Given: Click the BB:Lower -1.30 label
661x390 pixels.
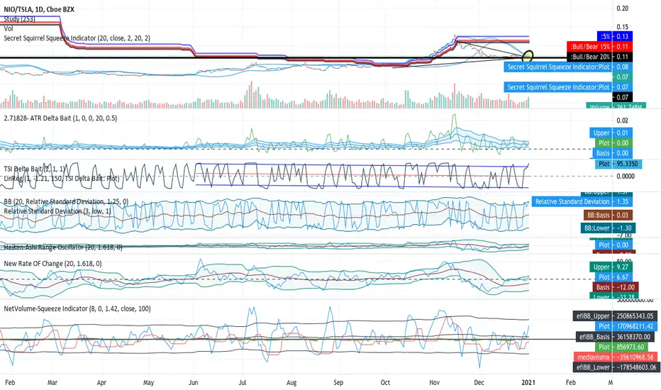Looking at the screenshot, I should coord(609,228).
